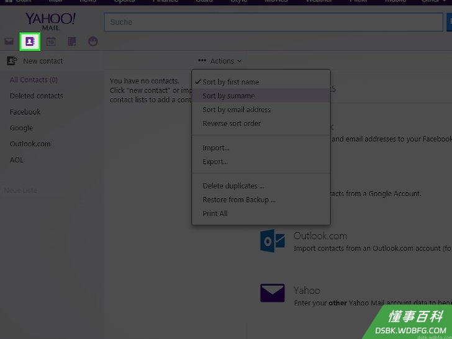Viewport: 452px width, 339px height.
Task: Switch to the Mail envelope icon
Action: (x=9, y=42)
